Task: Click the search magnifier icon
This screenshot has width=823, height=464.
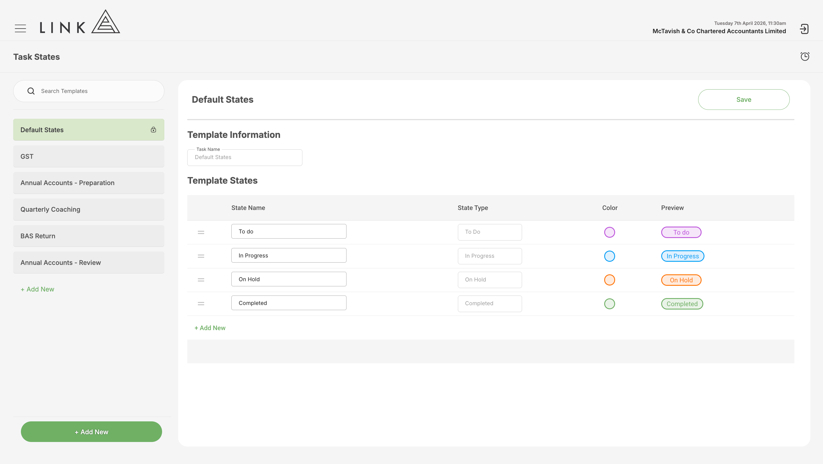Action: tap(31, 91)
